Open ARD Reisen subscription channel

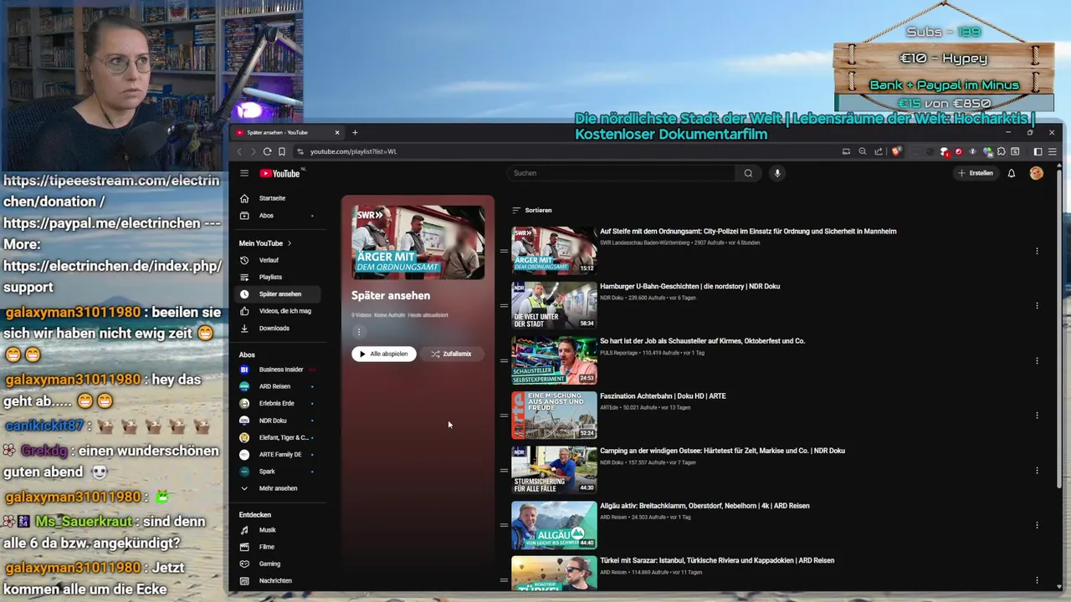point(278,386)
